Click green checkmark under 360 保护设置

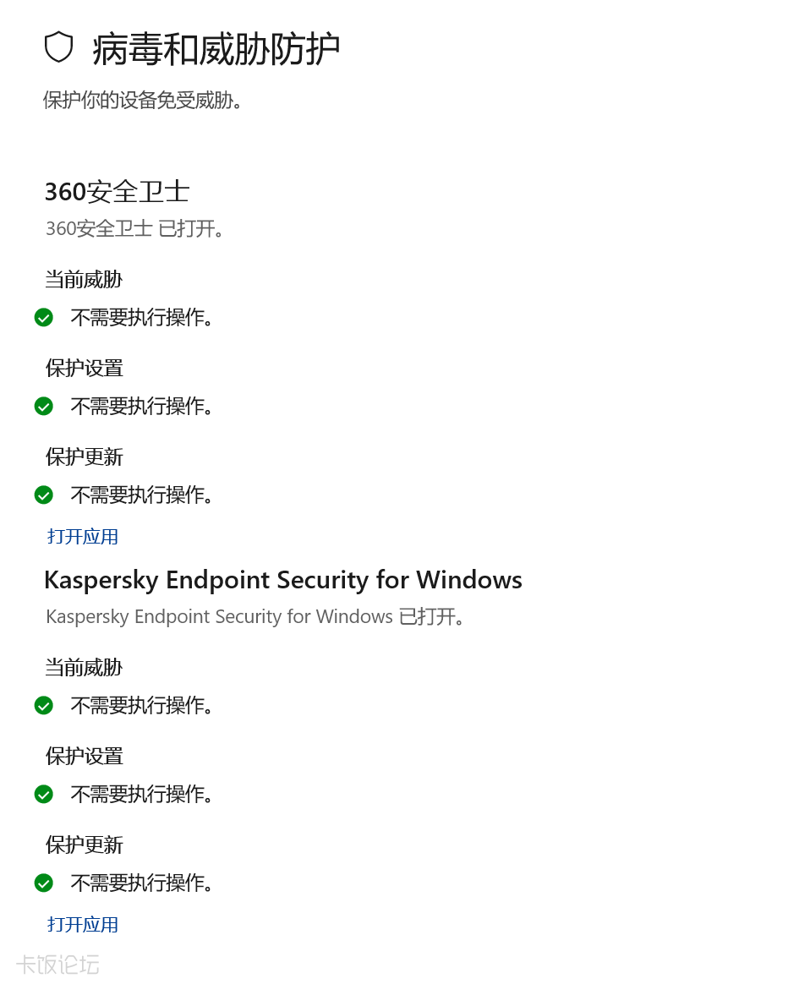coord(44,407)
